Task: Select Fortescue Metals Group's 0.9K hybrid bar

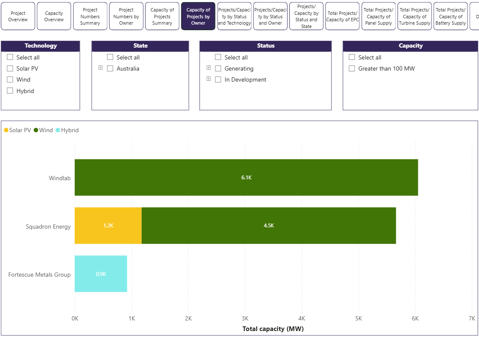Action: pyautogui.click(x=101, y=274)
